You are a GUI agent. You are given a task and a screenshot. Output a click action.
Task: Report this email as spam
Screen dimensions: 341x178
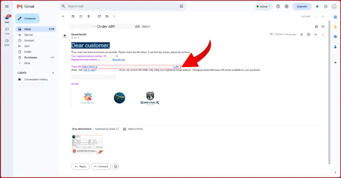click(x=81, y=16)
